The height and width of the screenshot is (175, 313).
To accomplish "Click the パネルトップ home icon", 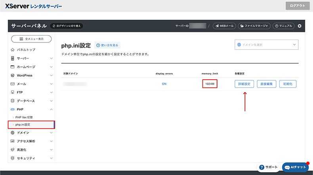I will (13, 49).
